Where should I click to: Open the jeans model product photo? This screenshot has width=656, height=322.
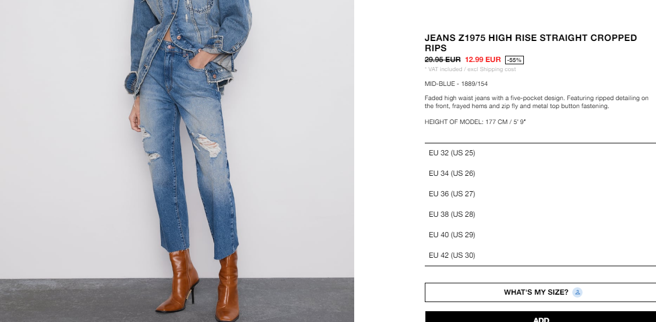tap(177, 161)
